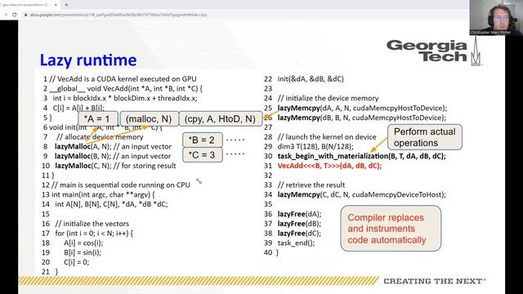Click the site lock icon in address bar
This screenshot has width=523, height=294.
click(25, 15)
